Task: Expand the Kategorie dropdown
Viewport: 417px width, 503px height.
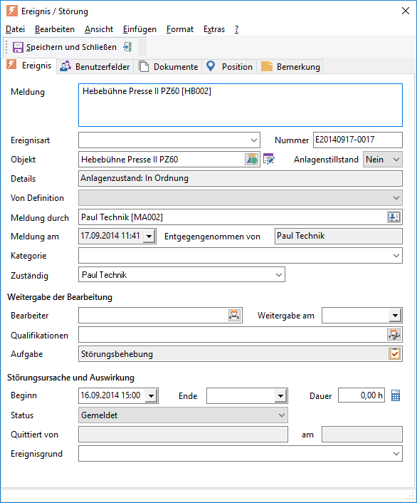Action: pos(396,256)
